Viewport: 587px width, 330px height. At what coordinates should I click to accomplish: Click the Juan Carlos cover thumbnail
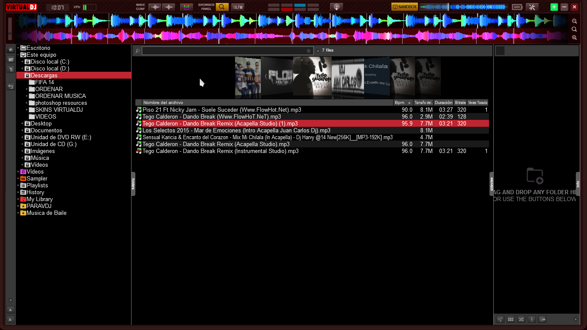pos(348,77)
